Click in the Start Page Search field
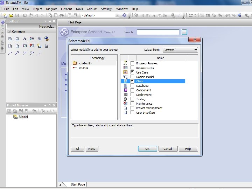The image size is (252, 189). [158, 32]
